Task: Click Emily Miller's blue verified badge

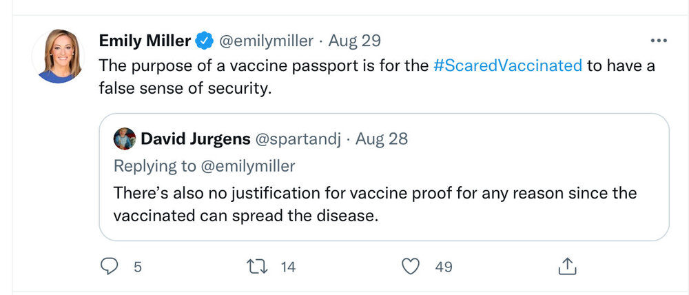Action: click(x=205, y=41)
